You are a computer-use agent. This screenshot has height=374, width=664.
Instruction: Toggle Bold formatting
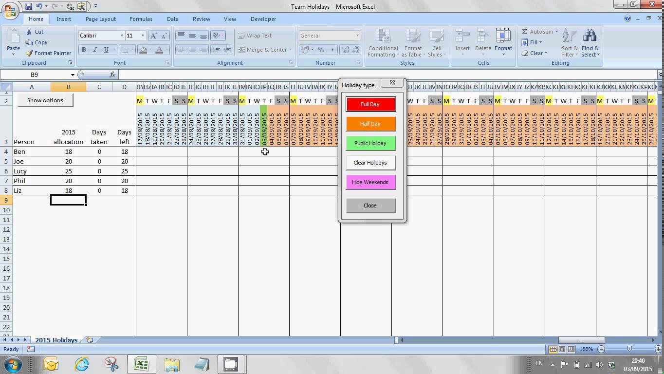(84, 50)
